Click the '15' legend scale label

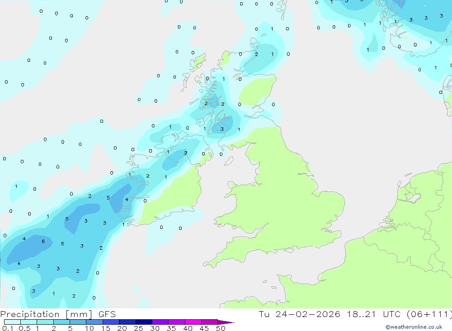[106, 328]
